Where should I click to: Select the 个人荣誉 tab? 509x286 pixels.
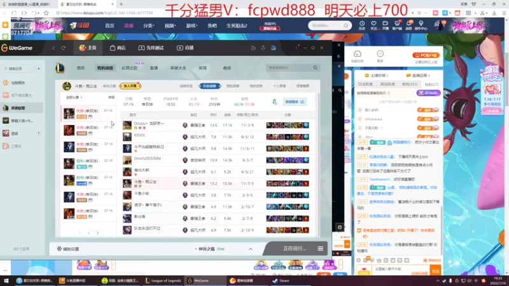279,86
